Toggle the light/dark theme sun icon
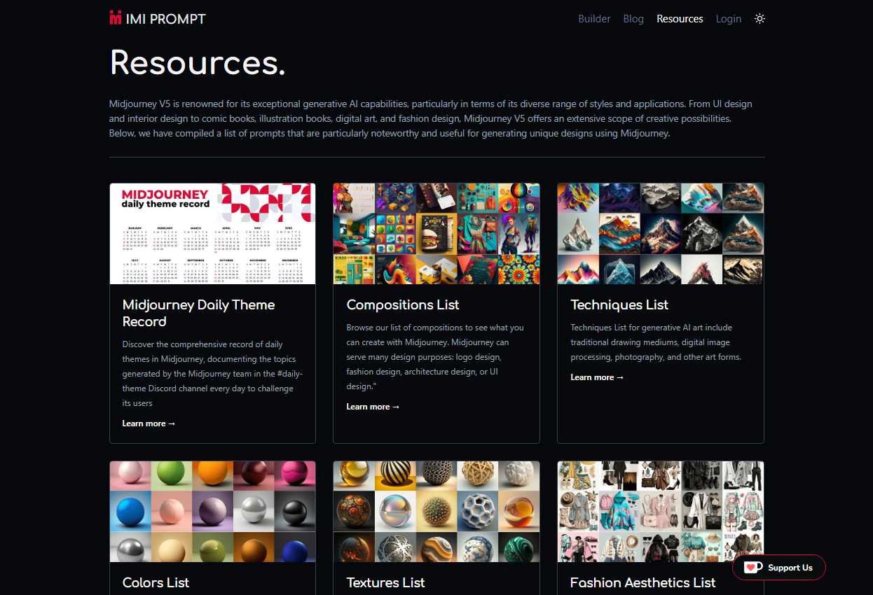This screenshot has width=873, height=595. point(759,19)
